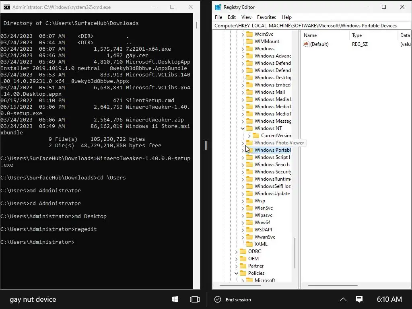Click the XAML folder icon
The width and height of the screenshot is (412, 309).
click(249, 244)
